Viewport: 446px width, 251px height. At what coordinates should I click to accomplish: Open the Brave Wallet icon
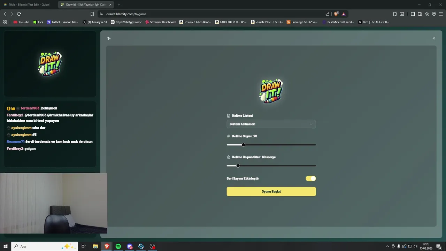420,14
